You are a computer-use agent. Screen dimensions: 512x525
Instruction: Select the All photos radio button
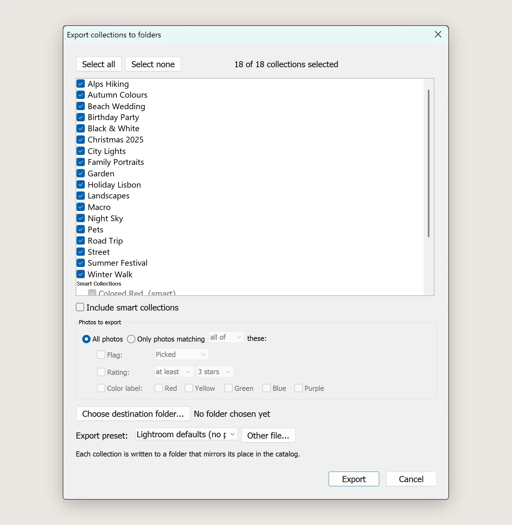coord(86,339)
